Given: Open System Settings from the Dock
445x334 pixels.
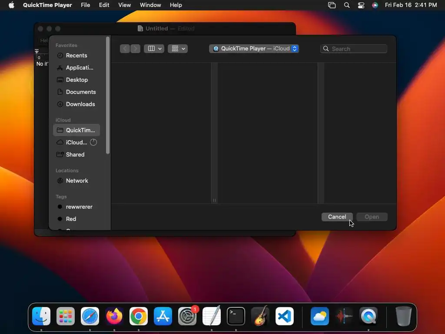Looking at the screenshot, I should pos(187,316).
